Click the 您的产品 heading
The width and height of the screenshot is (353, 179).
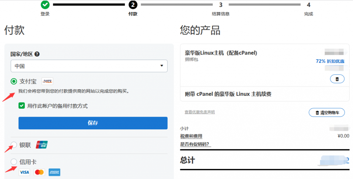pyautogui.click(x=200, y=30)
